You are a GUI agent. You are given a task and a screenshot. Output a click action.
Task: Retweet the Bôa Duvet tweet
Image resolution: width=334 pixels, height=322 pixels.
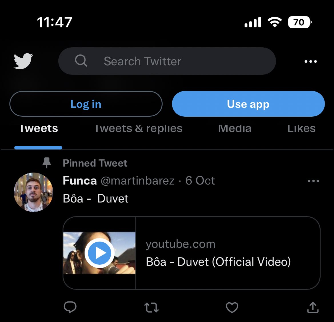pos(151,307)
